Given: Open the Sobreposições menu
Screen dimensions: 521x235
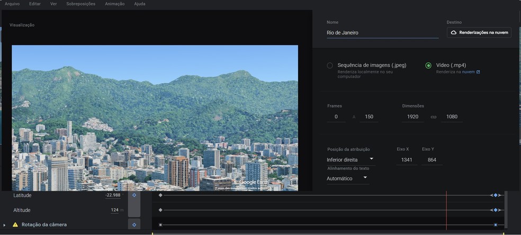Looking at the screenshot, I should pyautogui.click(x=80, y=4).
